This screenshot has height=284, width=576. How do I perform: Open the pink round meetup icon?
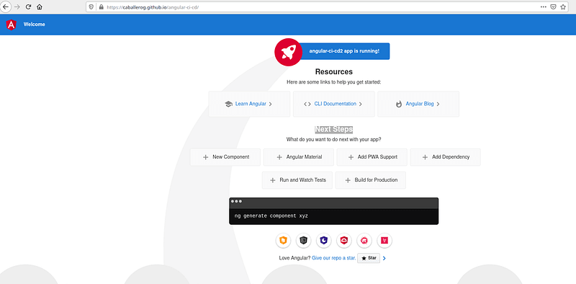point(364,241)
